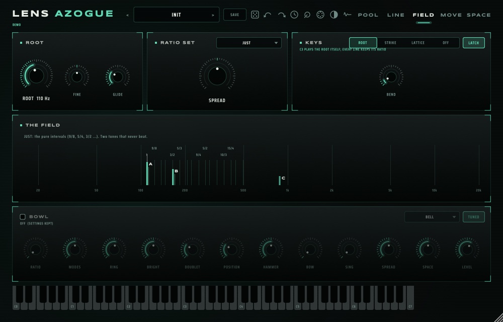The image size is (503, 322).
Task: Select tone marker B in The Field
Action: click(173, 177)
